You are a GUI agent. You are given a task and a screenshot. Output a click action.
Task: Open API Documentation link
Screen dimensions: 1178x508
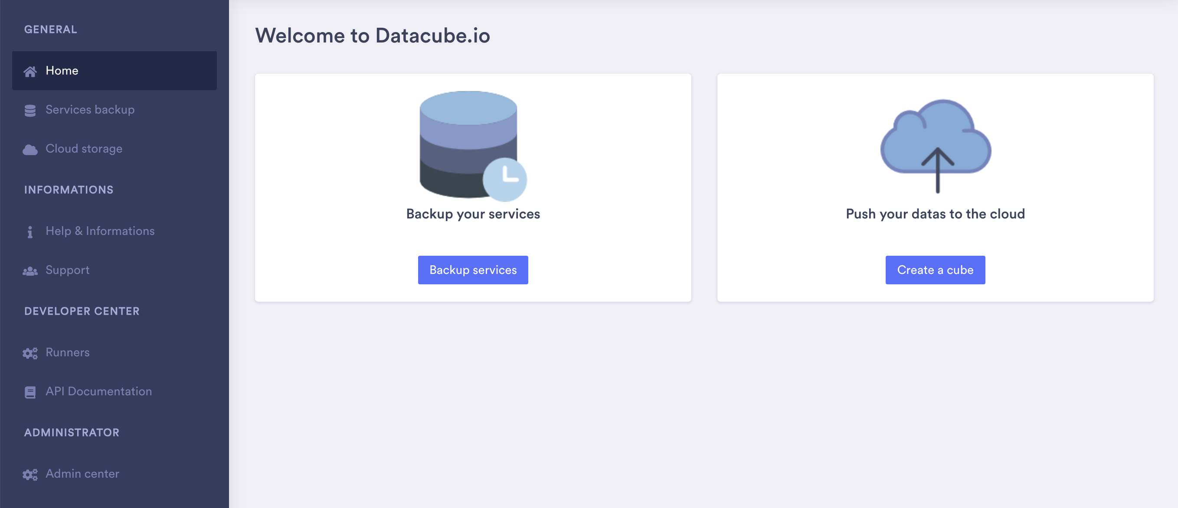coord(115,391)
